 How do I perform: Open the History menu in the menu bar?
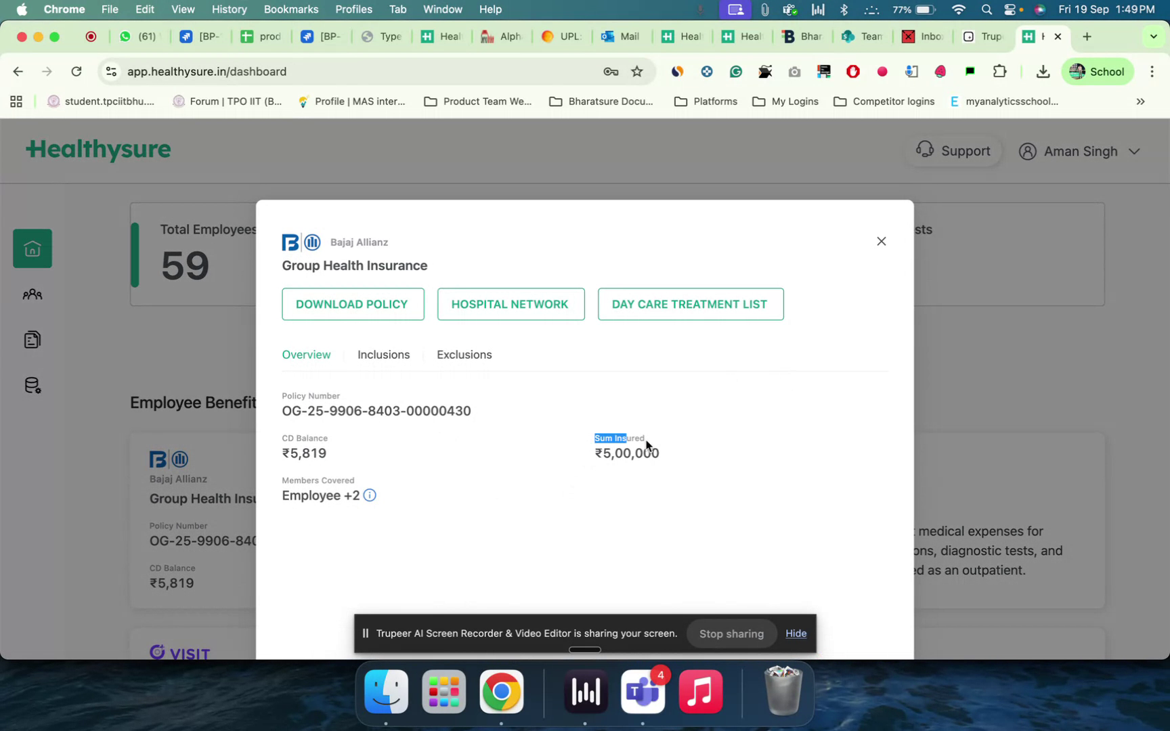click(x=229, y=9)
